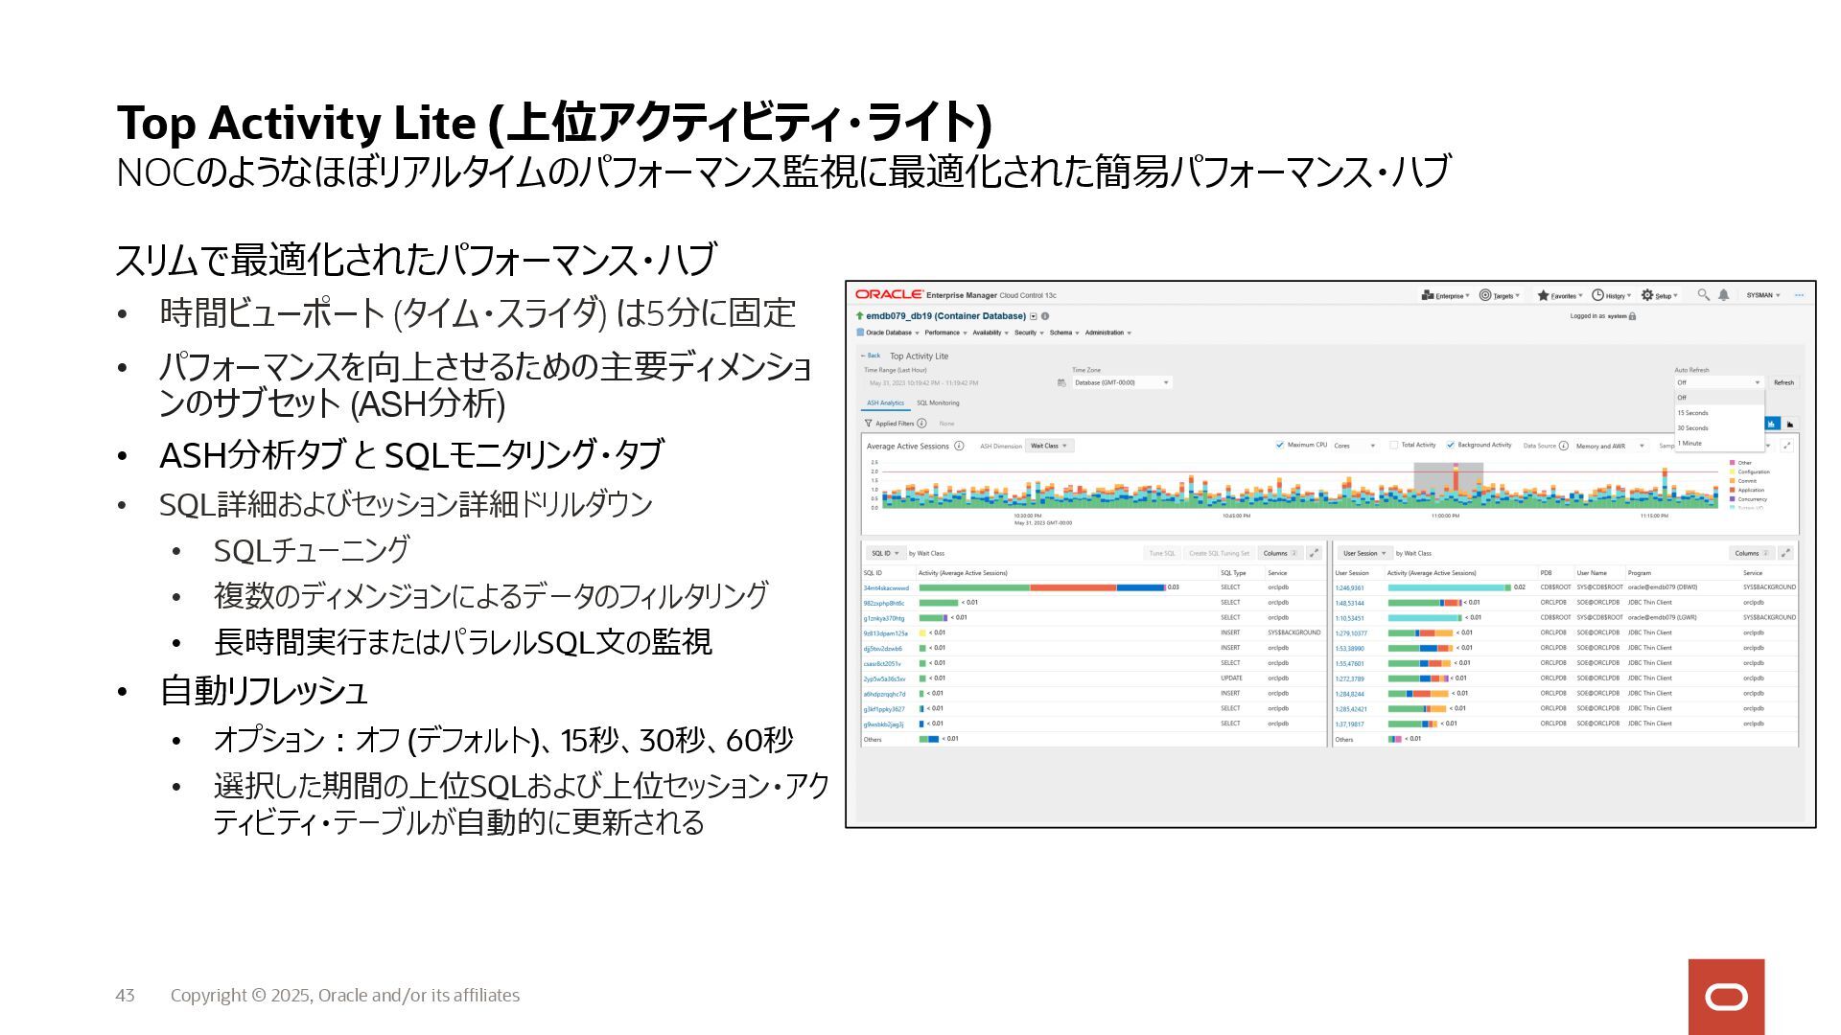Click the search magnifier icon

1703,295
